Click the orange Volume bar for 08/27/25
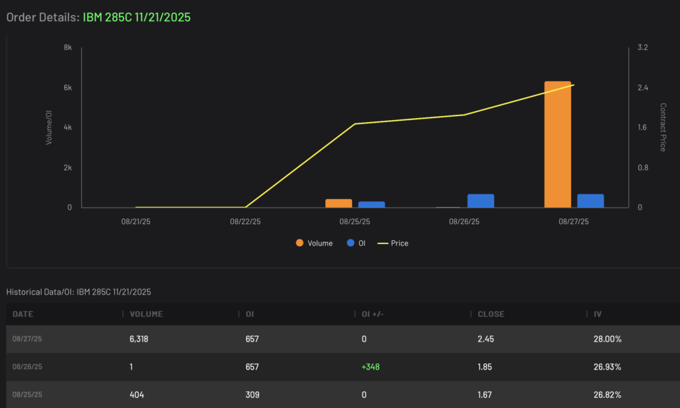 pos(558,144)
